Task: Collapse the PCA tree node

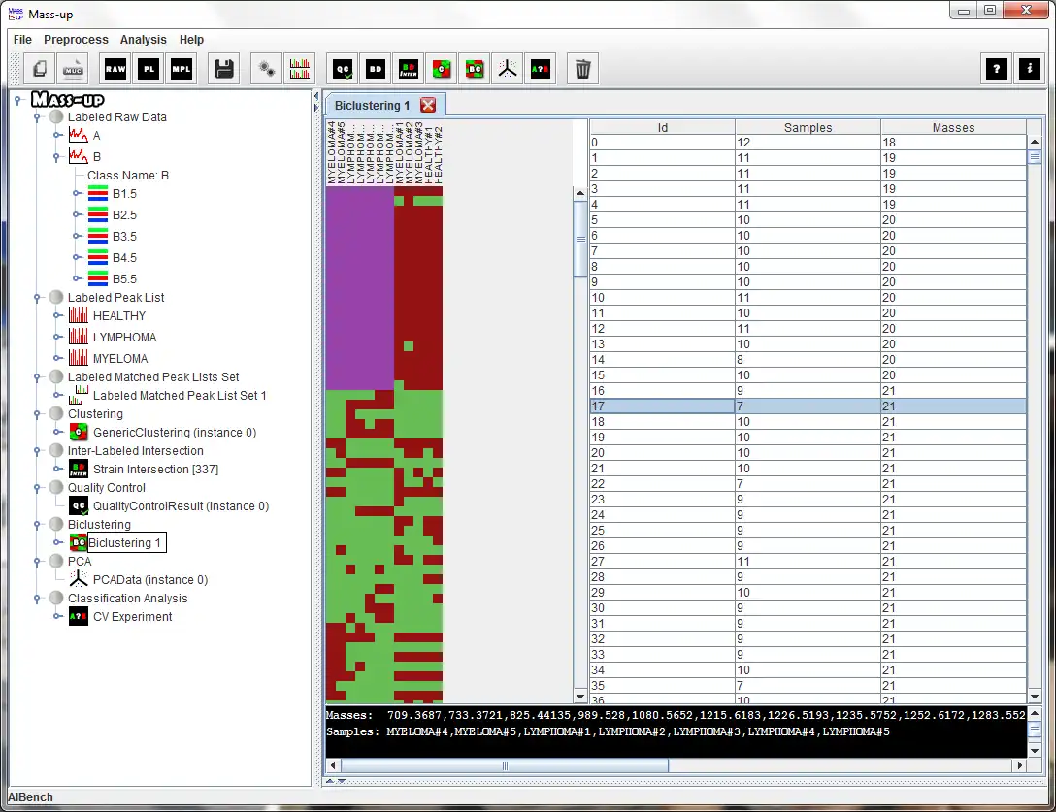Action: click(x=38, y=562)
